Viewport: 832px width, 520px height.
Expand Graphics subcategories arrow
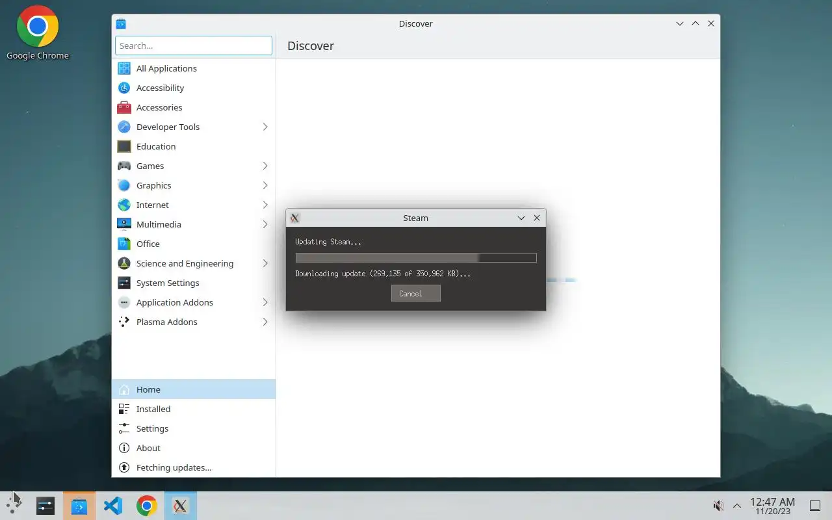(x=265, y=185)
